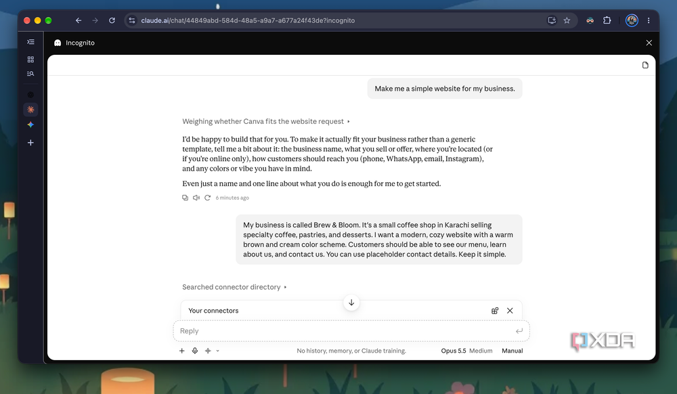The width and height of the screenshot is (677, 394).
Task: Bookmark this page with the star
Action: coord(567,20)
